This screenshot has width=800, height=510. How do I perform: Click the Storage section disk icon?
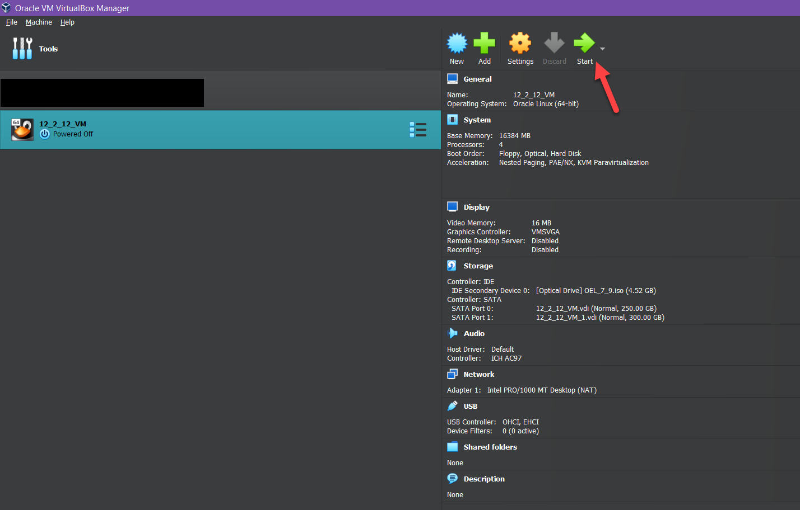point(453,266)
